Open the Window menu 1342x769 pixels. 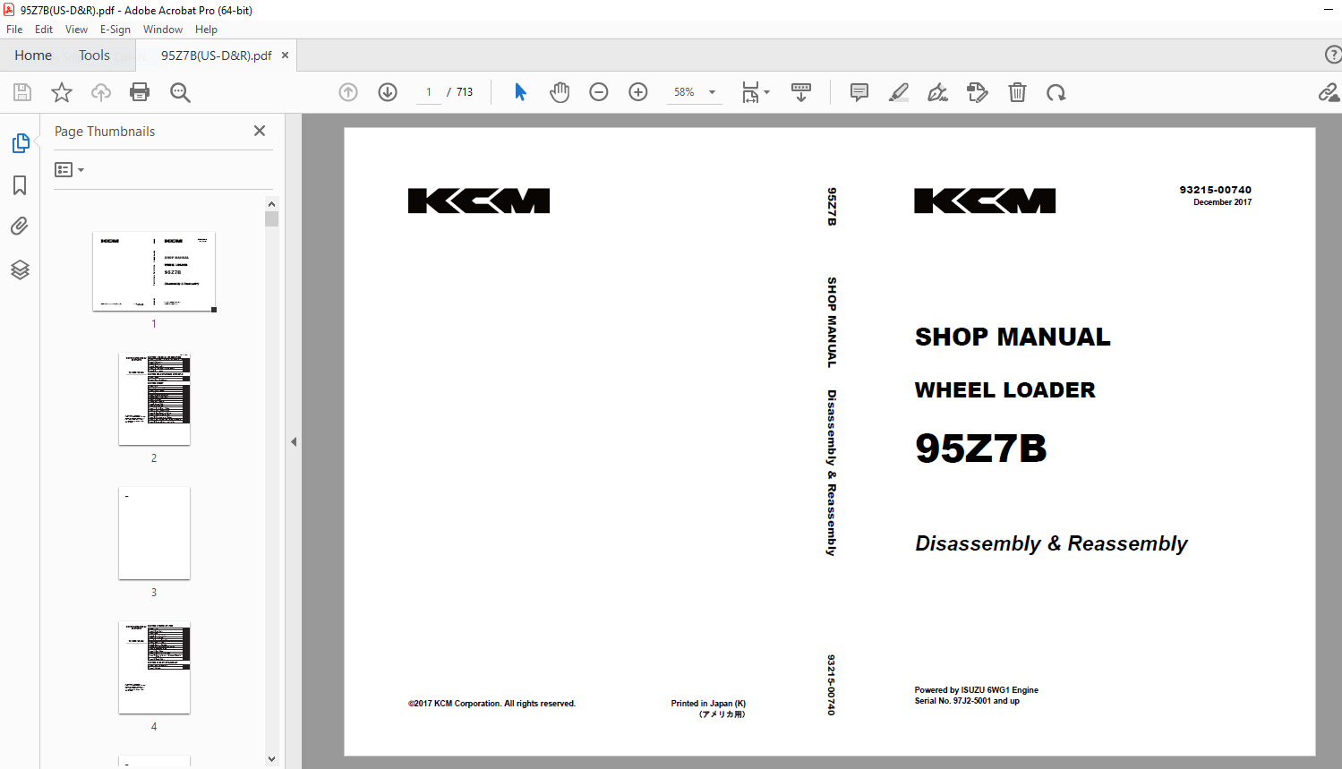pos(163,30)
